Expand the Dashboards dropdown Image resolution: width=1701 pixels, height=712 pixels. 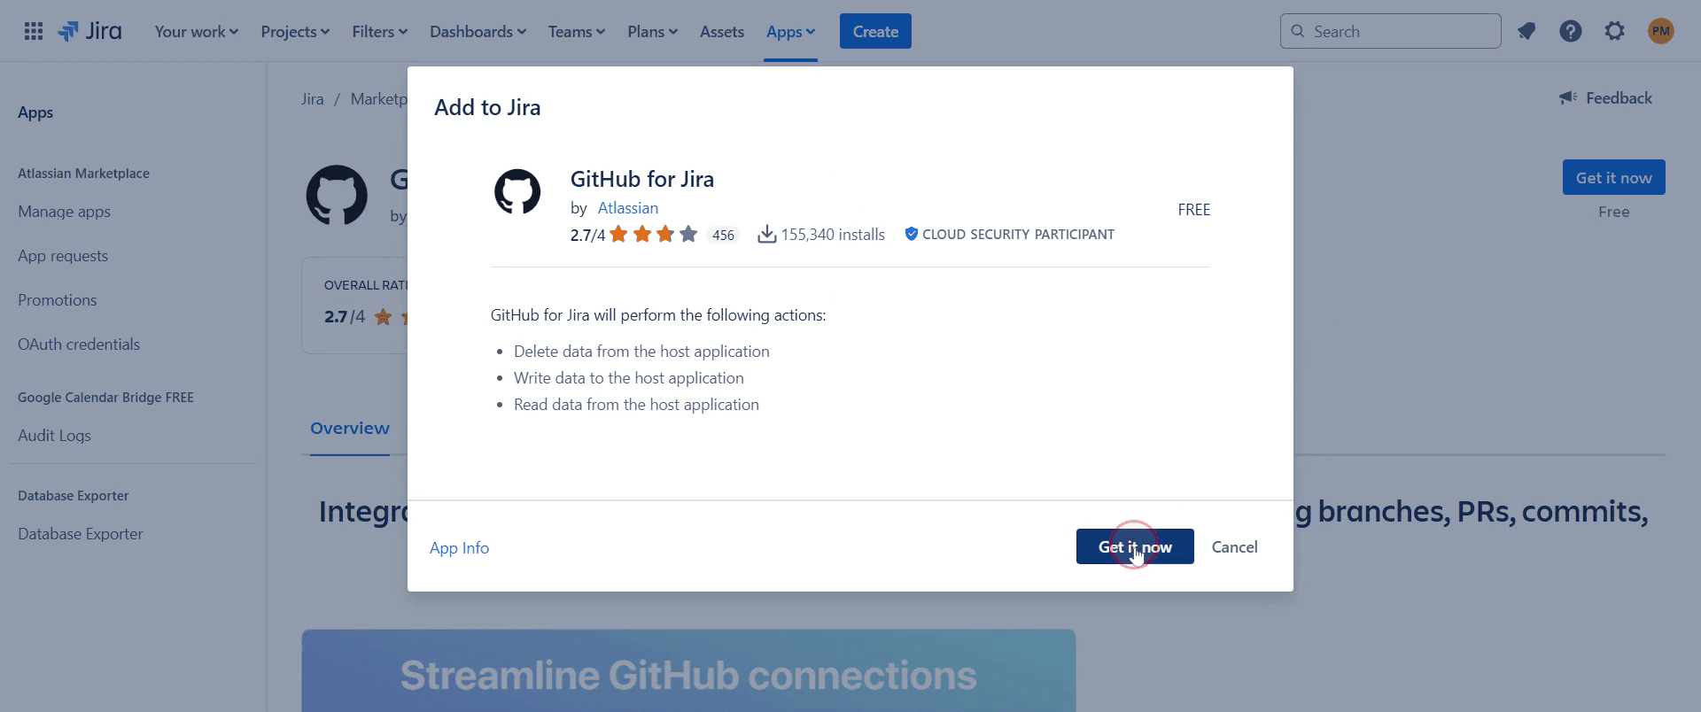[478, 31]
